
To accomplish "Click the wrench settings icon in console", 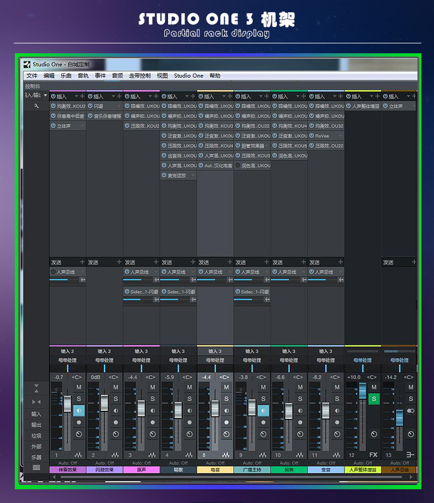I will pyautogui.click(x=36, y=106).
